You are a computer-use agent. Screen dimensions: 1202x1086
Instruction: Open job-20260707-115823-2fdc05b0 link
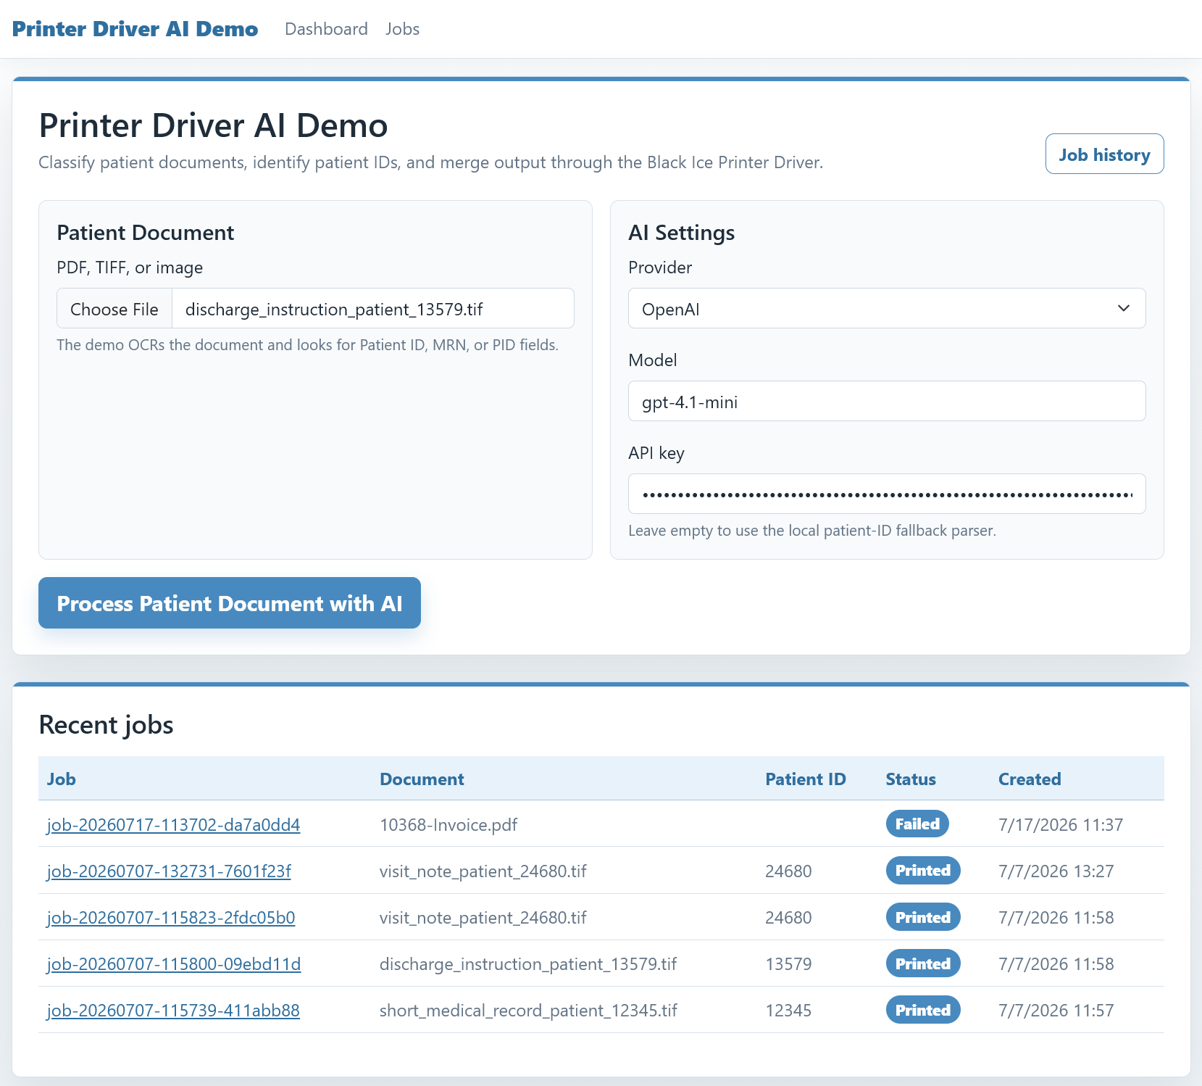click(x=171, y=917)
